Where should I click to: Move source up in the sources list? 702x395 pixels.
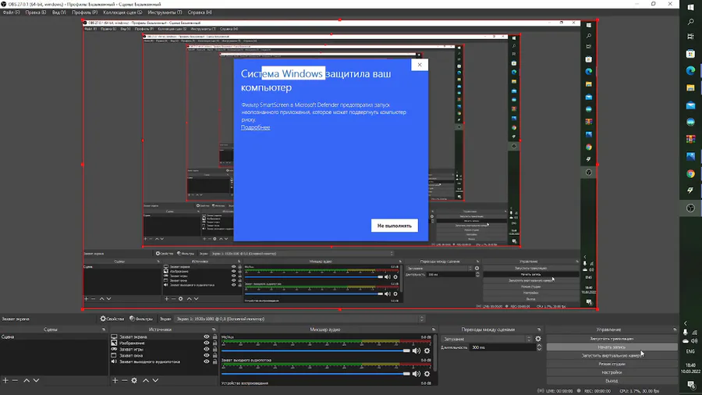[x=146, y=380]
